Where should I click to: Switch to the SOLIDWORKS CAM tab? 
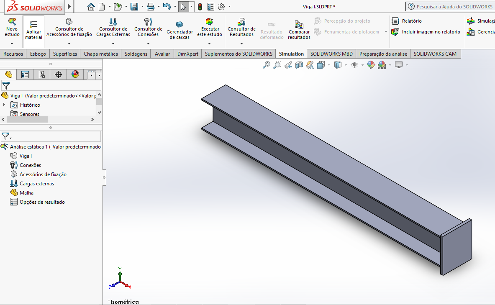(435, 54)
